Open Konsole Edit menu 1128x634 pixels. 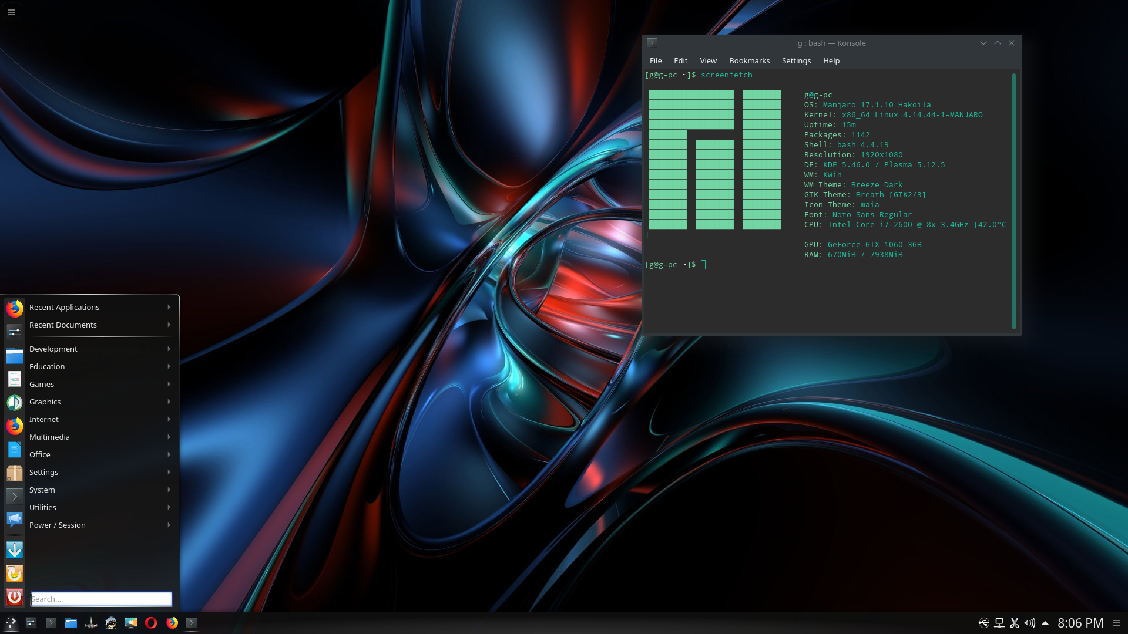coord(680,60)
